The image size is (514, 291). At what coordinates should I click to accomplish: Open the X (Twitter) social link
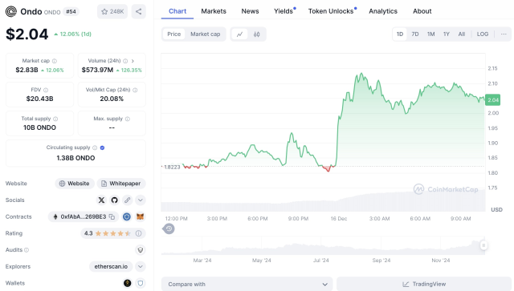102,200
